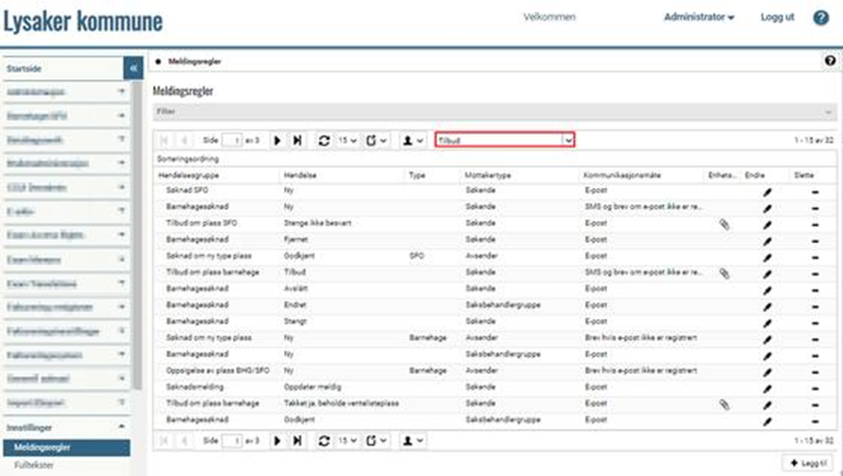Viewport: 843px width, 476px height.
Task: Click the Logg ut link
Action: (777, 18)
